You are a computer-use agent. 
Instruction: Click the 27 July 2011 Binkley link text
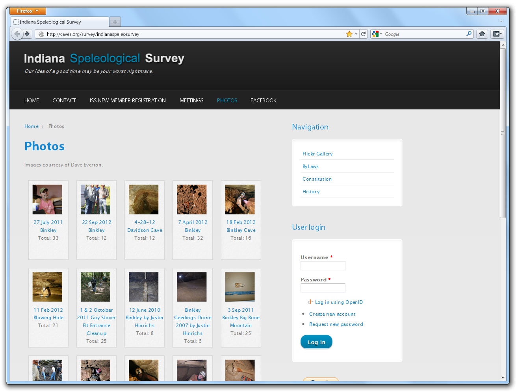48,226
